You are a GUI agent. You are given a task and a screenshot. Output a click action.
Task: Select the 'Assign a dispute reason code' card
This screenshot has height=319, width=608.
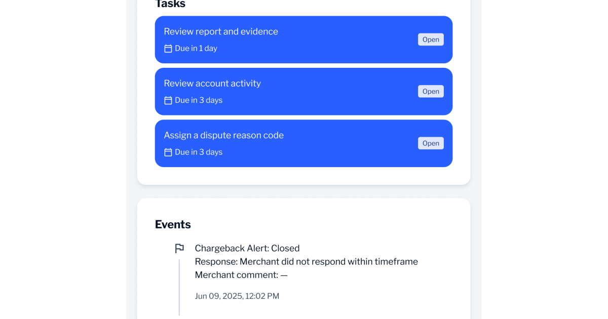(x=303, y=143)
